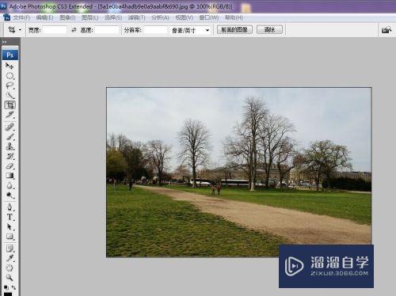Select the Gradient tool
The height and width of the screenshot is (296, 396).
[10, 176]
